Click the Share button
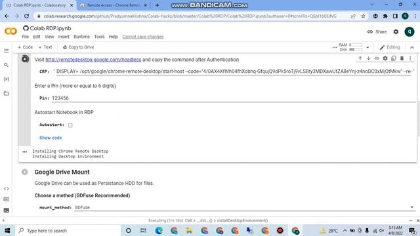 377,32
